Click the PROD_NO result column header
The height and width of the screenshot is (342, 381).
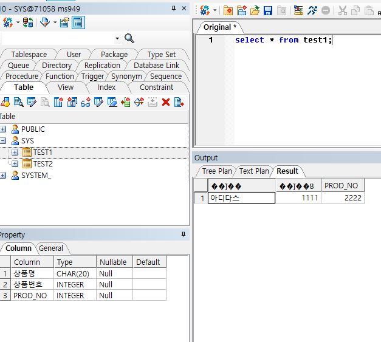click(x=342, y=186)
